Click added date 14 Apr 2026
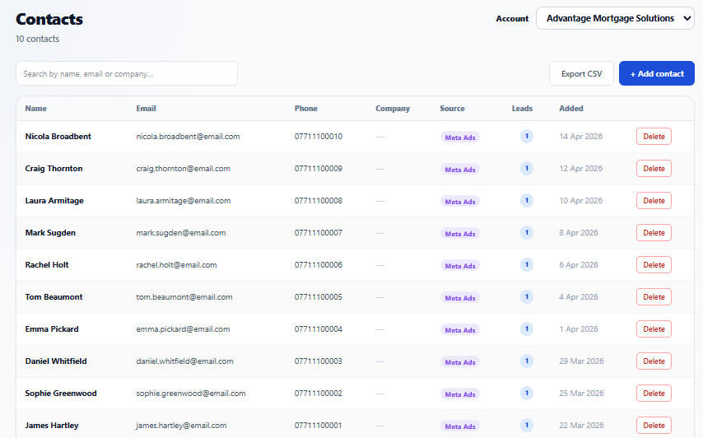This screenshot has width=703, height=438. coord(580,137)
